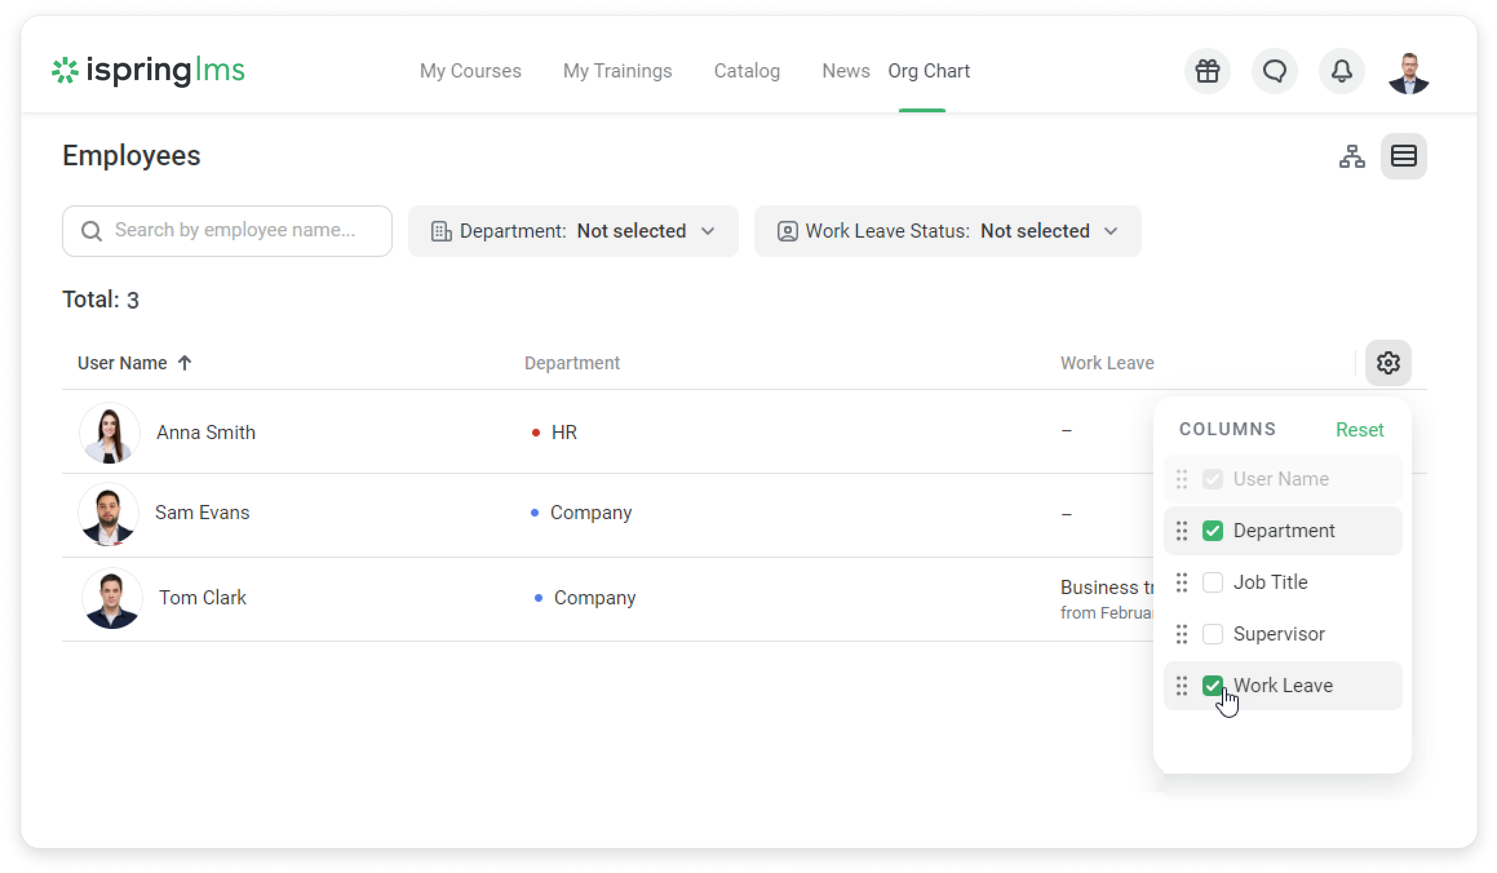
Task: Click the gift rewards icon
Action: (1207, 71)
